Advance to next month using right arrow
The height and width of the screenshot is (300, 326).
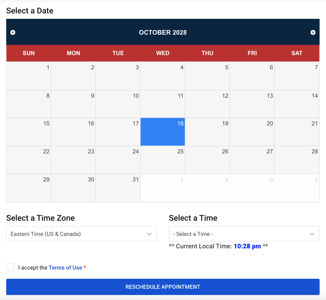pos(313,33)
